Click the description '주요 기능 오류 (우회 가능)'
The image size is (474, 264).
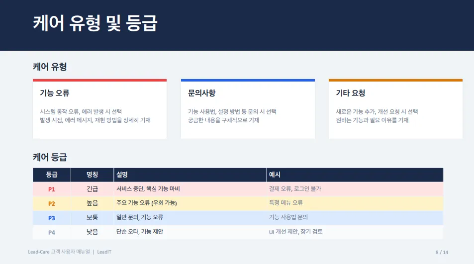pyautogui.click(x=147, y=203)
